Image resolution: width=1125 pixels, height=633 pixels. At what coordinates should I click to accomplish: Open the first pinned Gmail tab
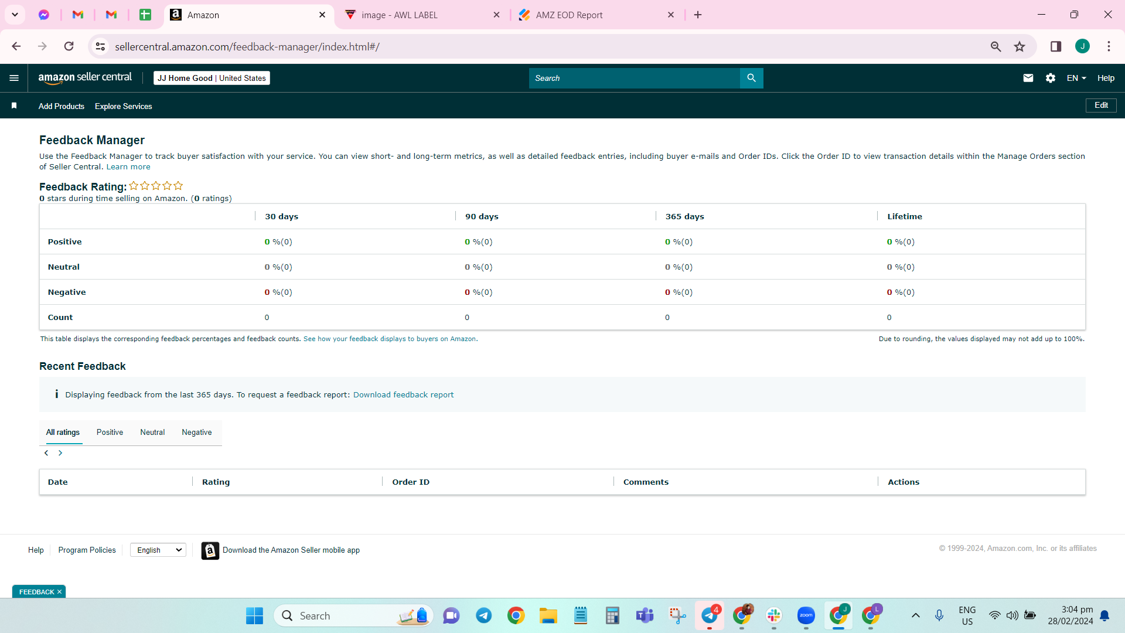(x=78, y=15)
